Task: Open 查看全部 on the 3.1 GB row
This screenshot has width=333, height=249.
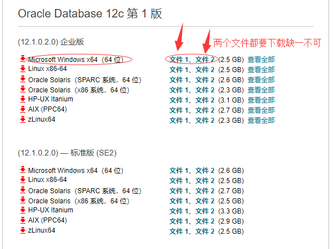Action: click(x=261, y=100)
